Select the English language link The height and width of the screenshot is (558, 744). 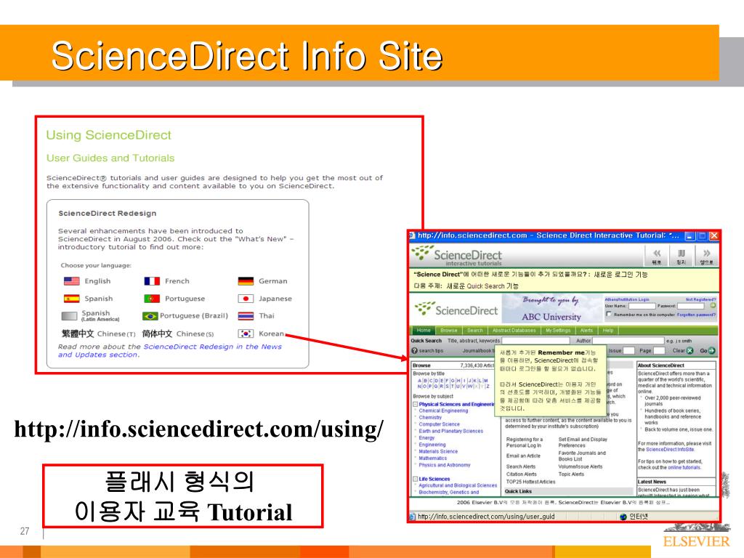(97, 281)
